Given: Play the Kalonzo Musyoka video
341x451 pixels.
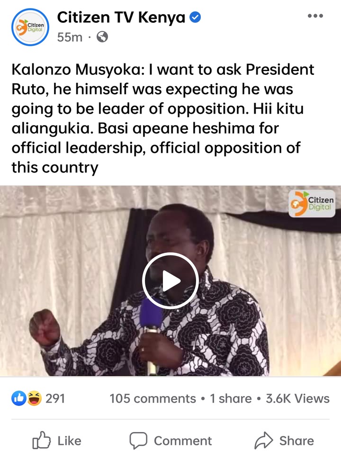Looking at the screenshot, I should 170,281.
